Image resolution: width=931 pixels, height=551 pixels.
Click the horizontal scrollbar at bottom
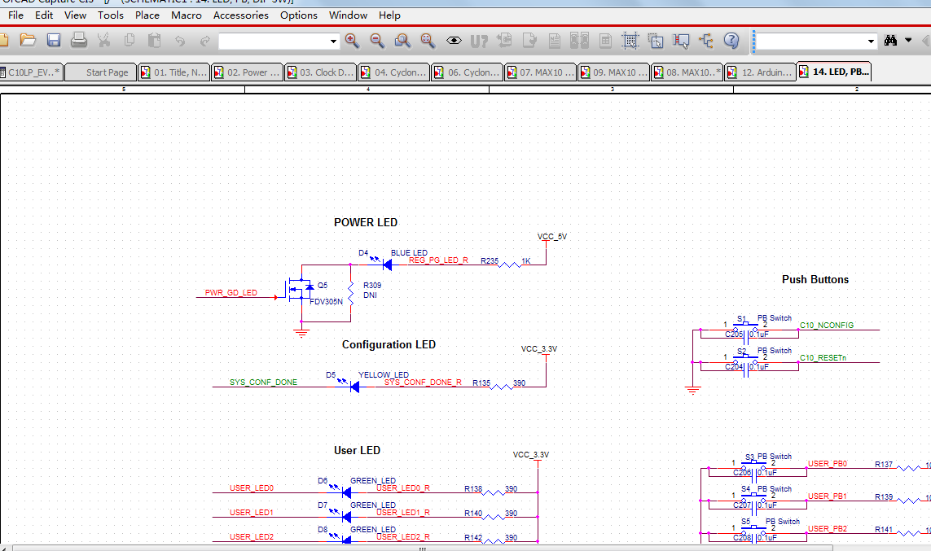click(x=422, y=548)
